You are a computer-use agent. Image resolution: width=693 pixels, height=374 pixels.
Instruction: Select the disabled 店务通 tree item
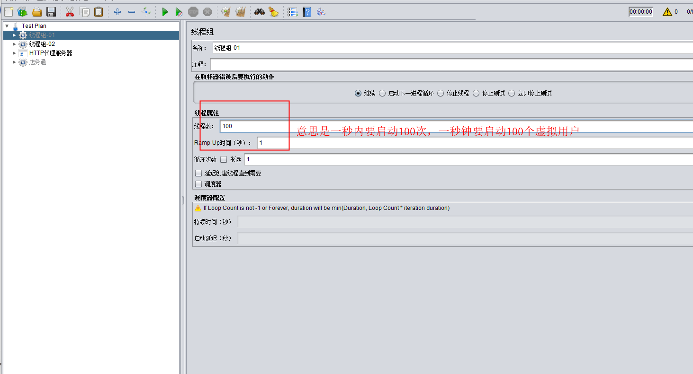pos(37,62)
